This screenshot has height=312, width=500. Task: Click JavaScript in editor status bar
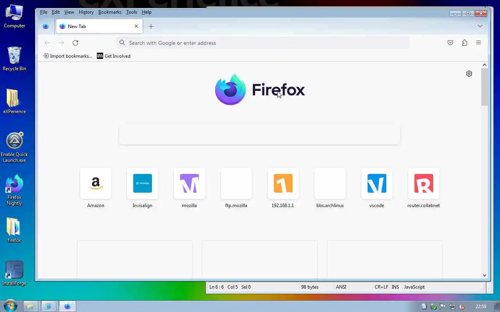point(414,287)
